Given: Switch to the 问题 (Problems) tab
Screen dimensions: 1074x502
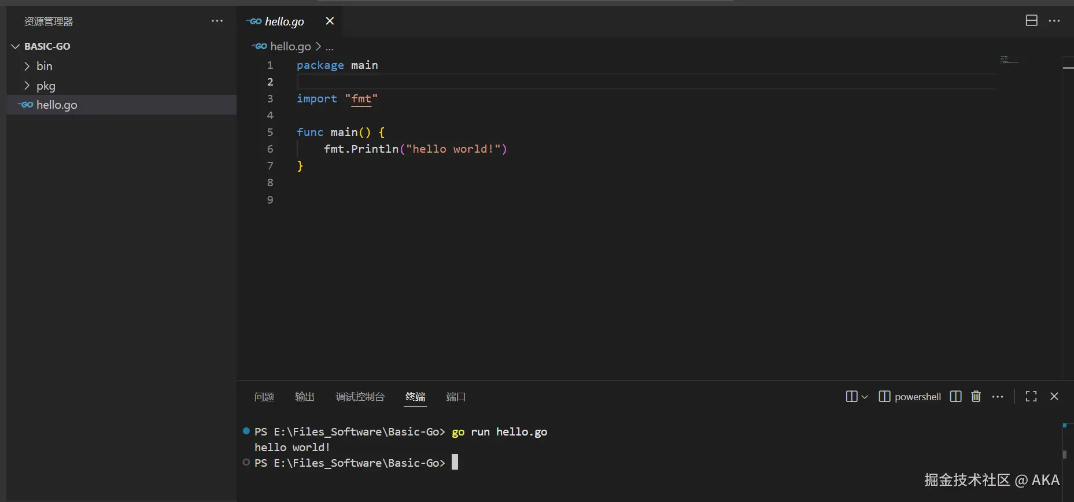Looking at the screenshot, I should pyautogui.click(x=264, y=397).
